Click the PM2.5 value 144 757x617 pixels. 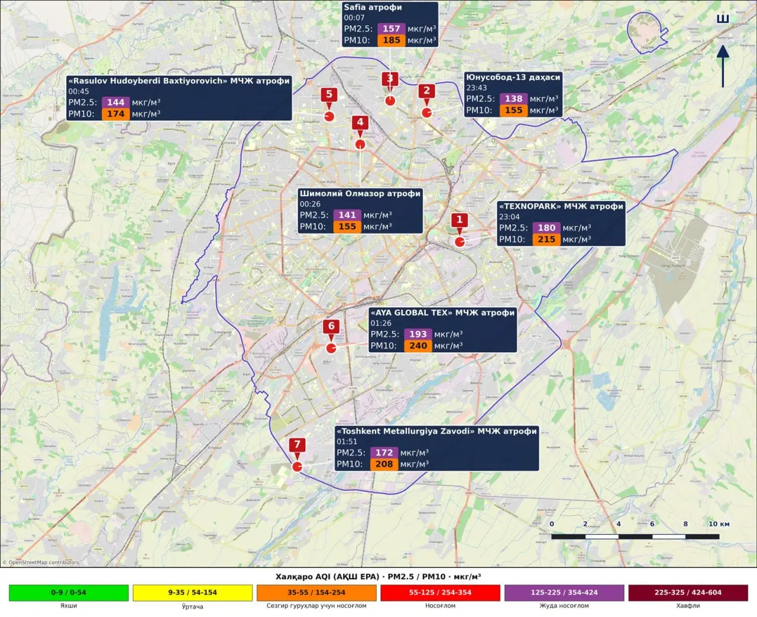pos(115,102)
